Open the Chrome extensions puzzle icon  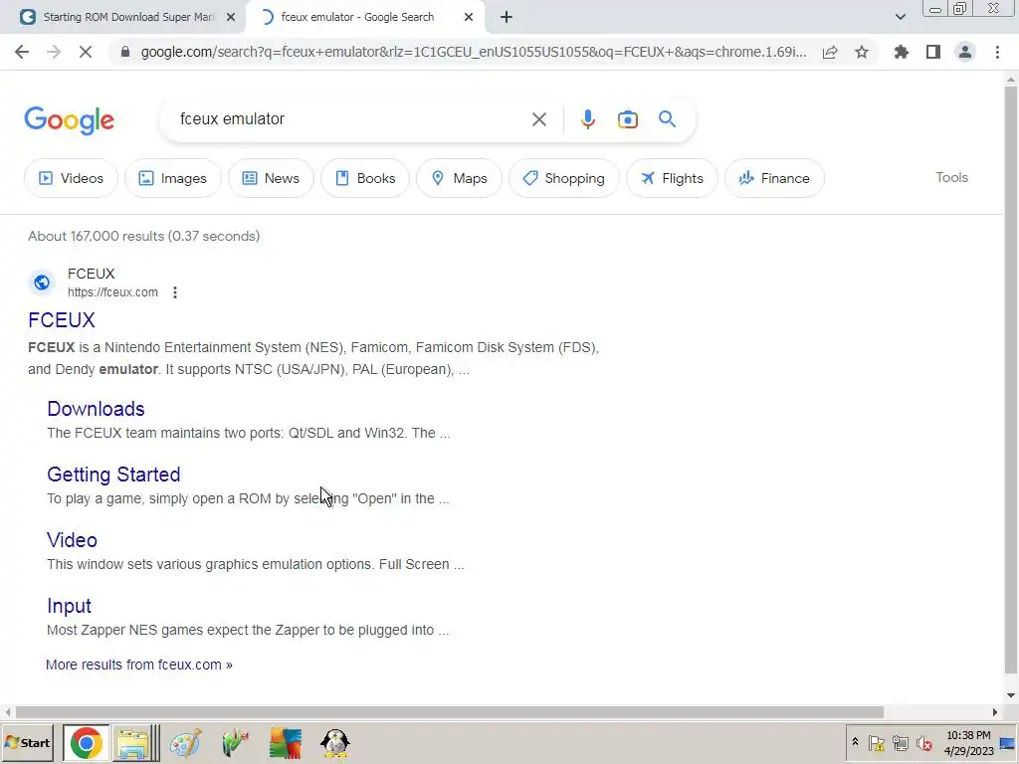[x=902, y=52]
